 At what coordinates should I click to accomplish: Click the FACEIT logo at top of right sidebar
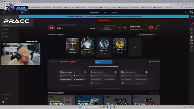[x=192, y=12]
